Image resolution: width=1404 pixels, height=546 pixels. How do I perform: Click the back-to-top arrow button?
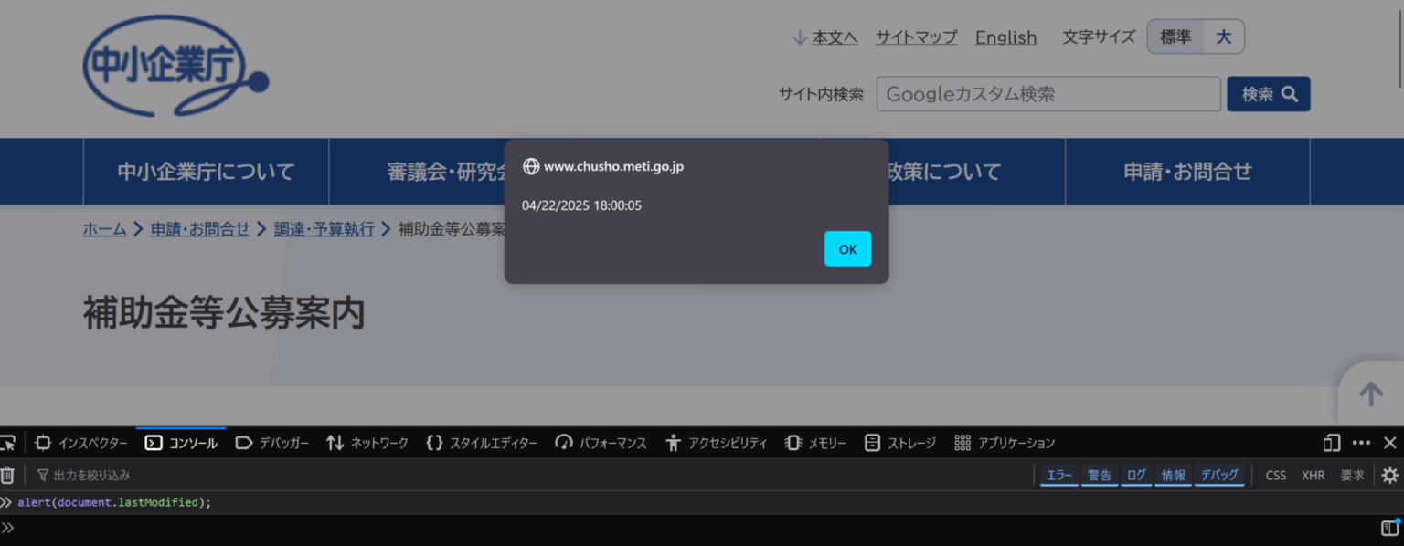click(x=1371, y=393)
